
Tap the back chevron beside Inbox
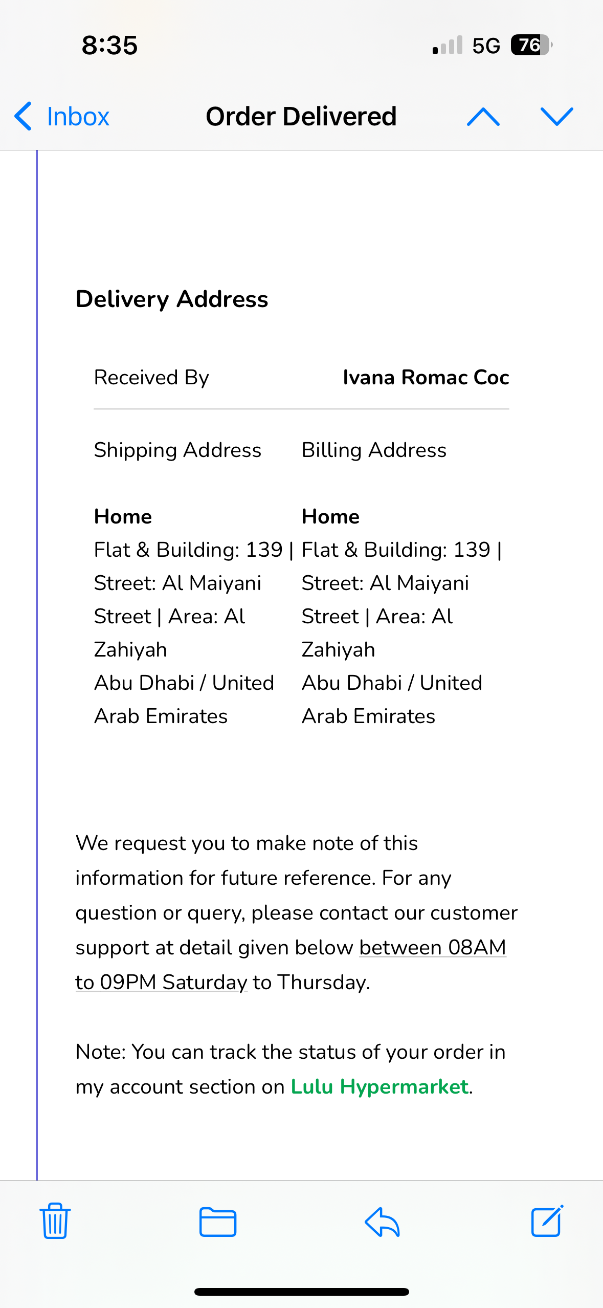tap(23, 116)
